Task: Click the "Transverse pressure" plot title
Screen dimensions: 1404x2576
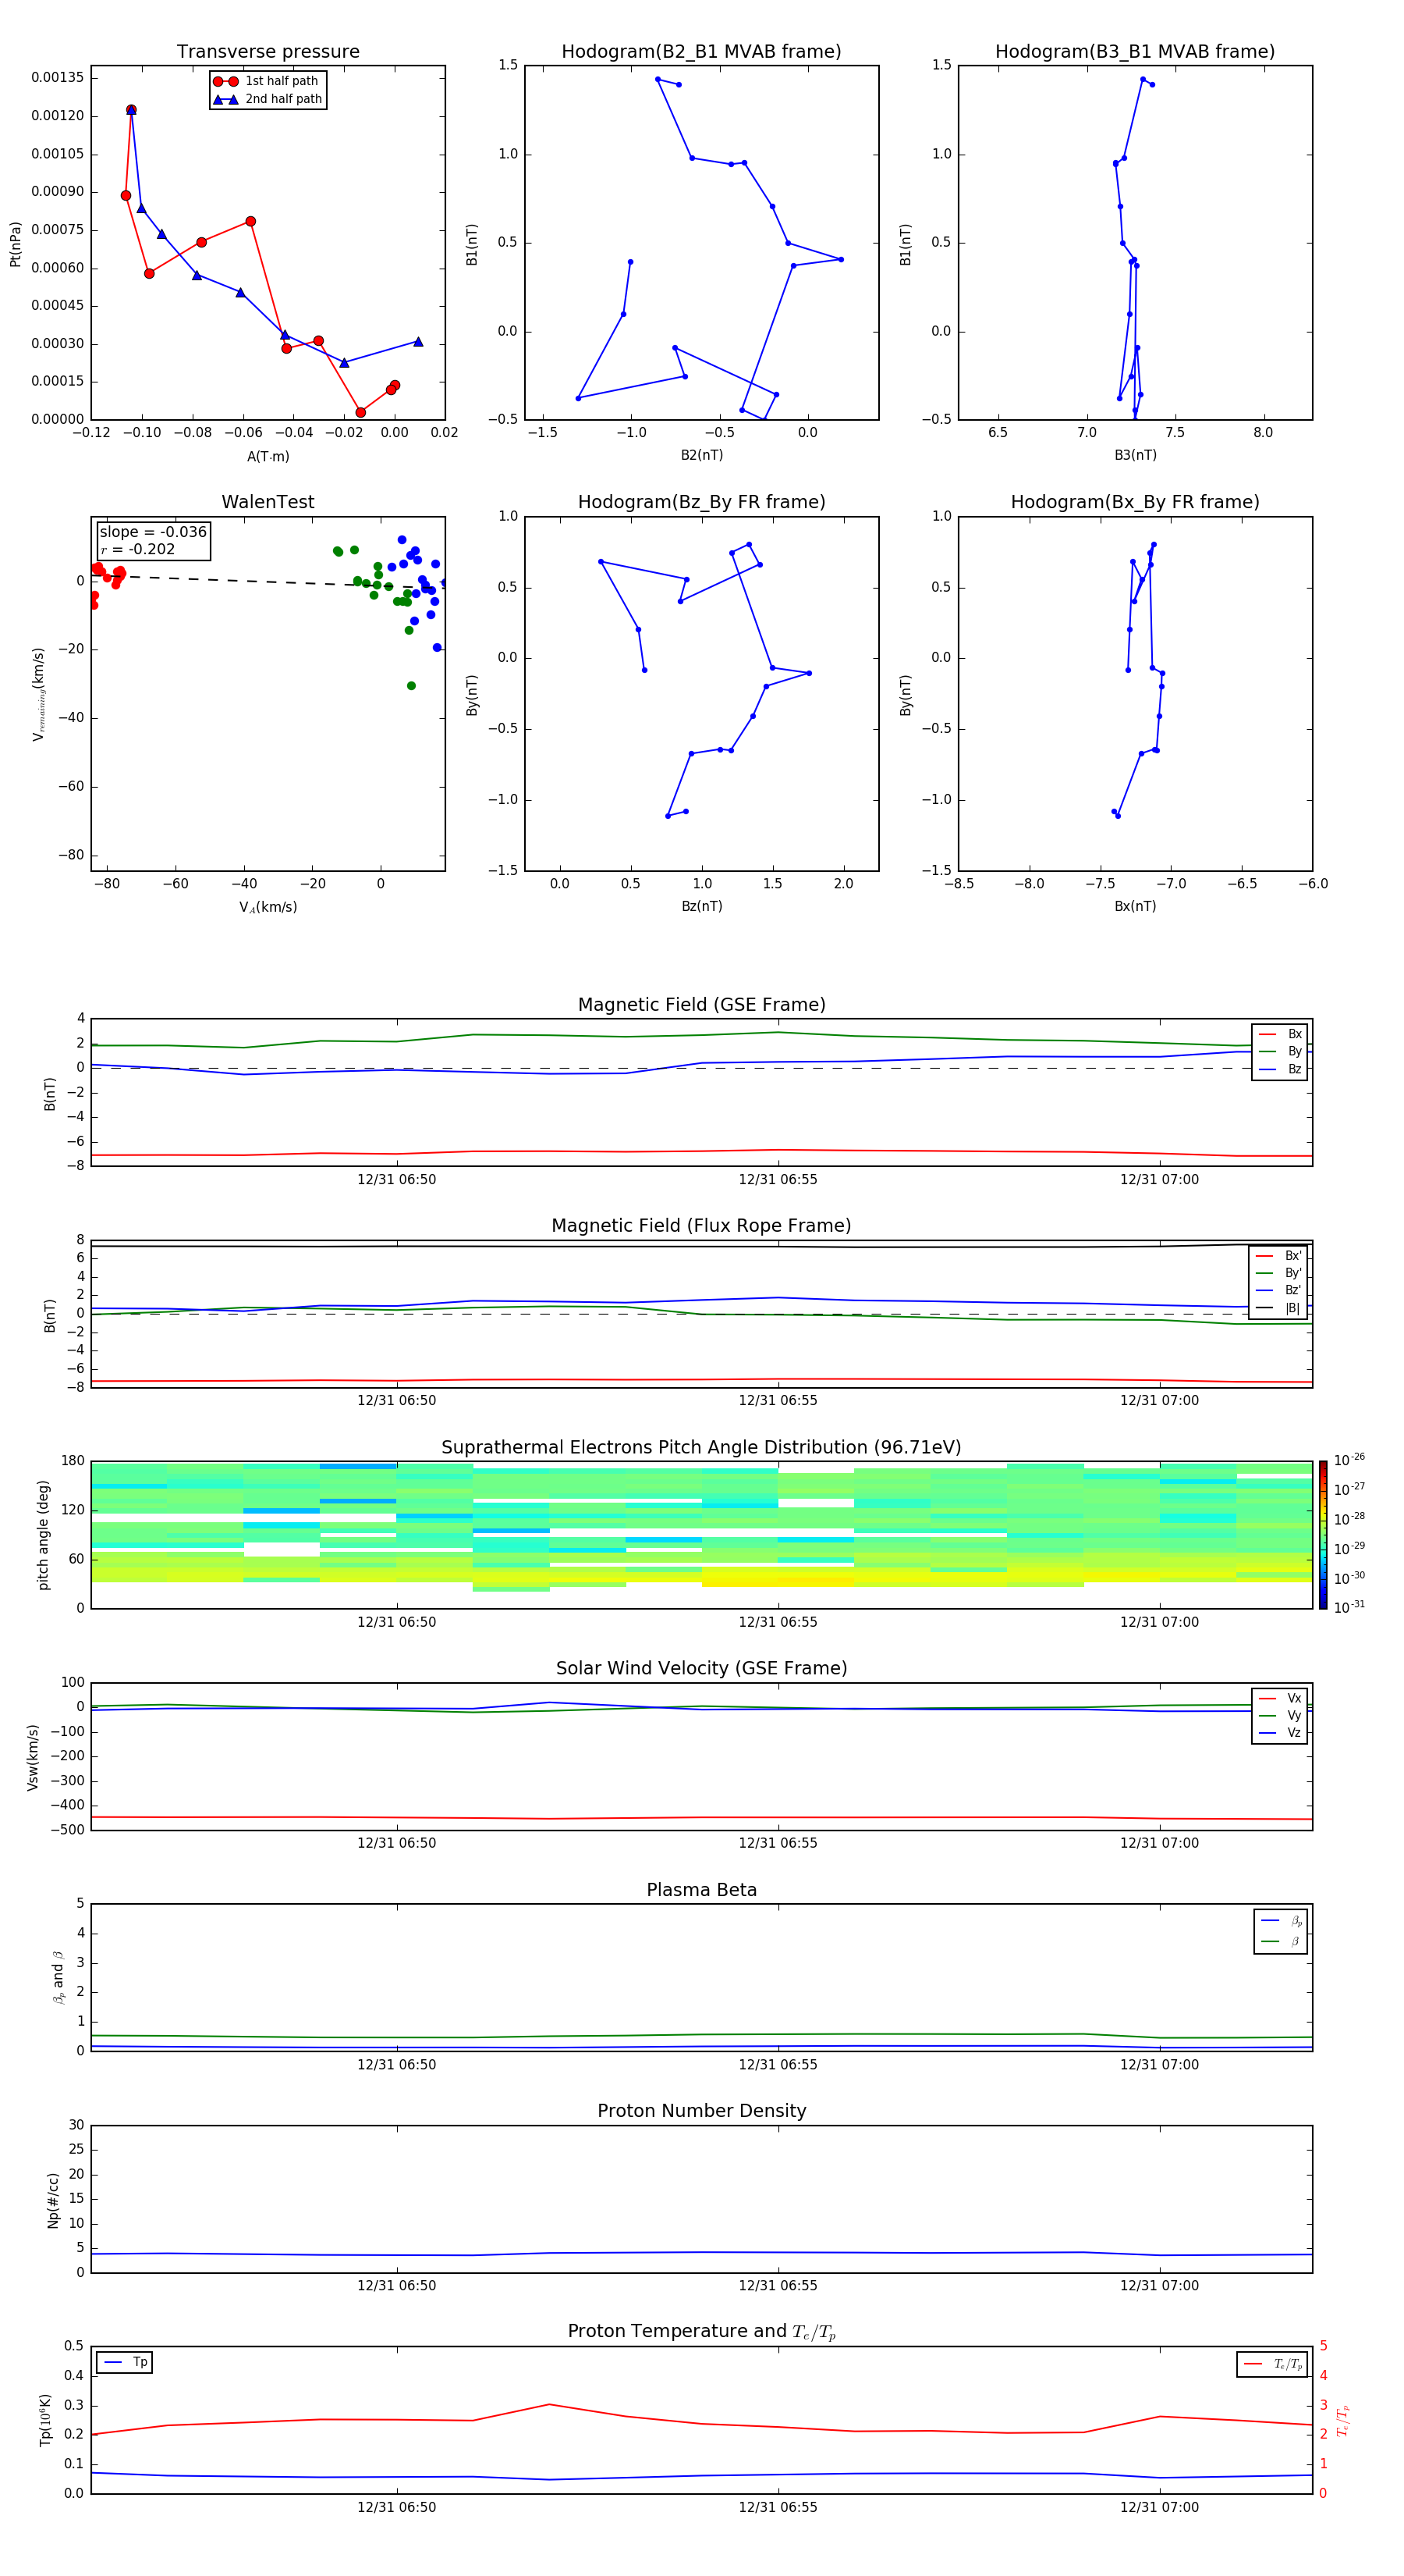Action: click(268, 51)
